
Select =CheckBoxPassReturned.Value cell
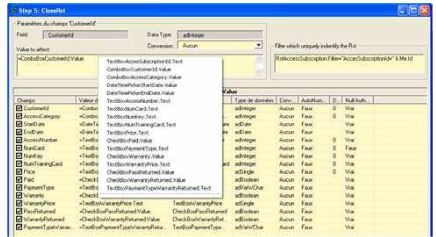(x=114, y=212)
